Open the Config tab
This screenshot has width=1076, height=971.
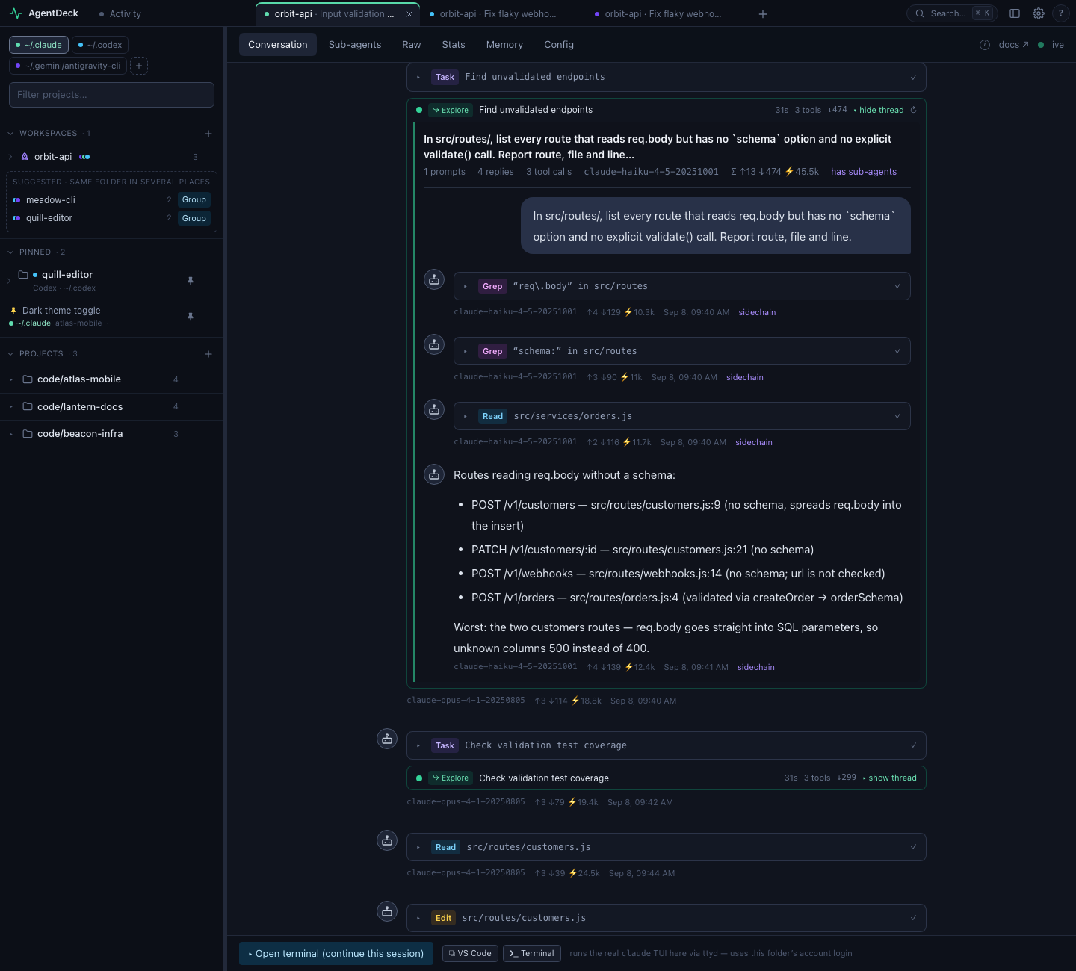coord(559,45)
